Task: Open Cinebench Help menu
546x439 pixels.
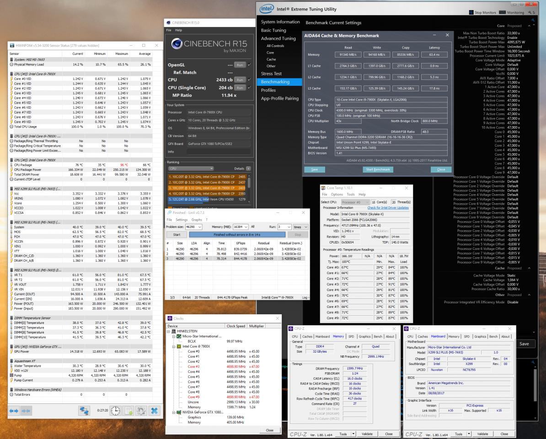Action: tap(179, 30)
